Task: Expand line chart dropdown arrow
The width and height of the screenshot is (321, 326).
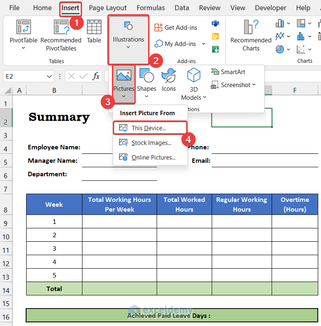Action: [x=288, y=36]
